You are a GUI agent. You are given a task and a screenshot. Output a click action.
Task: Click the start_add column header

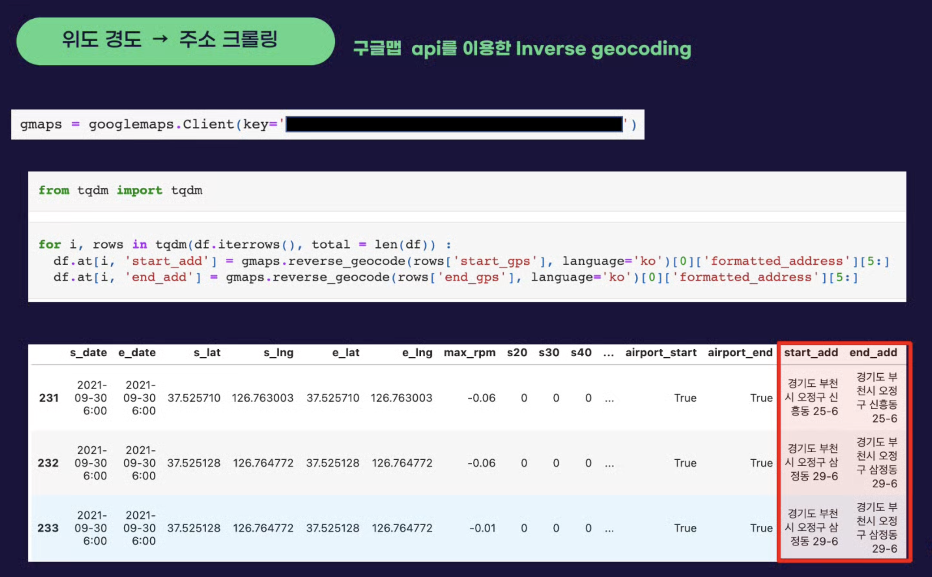tap(810, 353)
